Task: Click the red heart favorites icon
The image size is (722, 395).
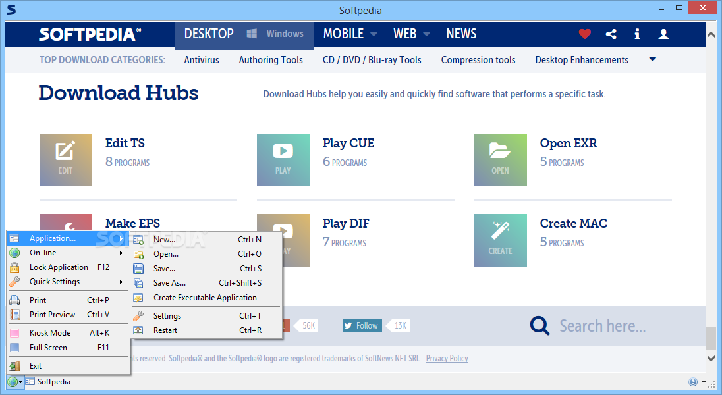Action: coord(585,34)
